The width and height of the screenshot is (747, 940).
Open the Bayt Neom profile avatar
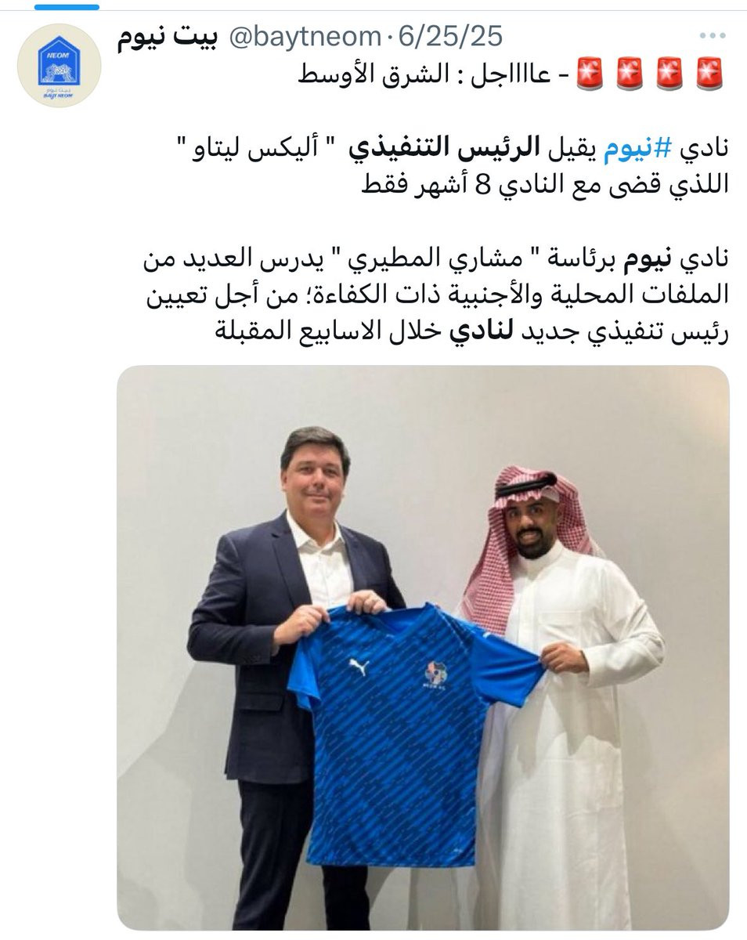(59, 65)
